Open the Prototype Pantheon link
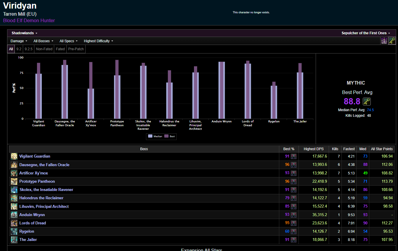The height and width of the screenshot is (251, 398). pyautogui.click(x=37, y=181)
